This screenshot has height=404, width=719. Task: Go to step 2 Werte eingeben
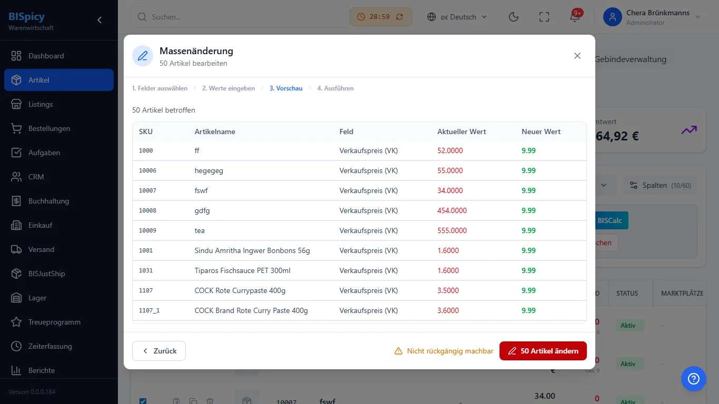pos(228,88)
